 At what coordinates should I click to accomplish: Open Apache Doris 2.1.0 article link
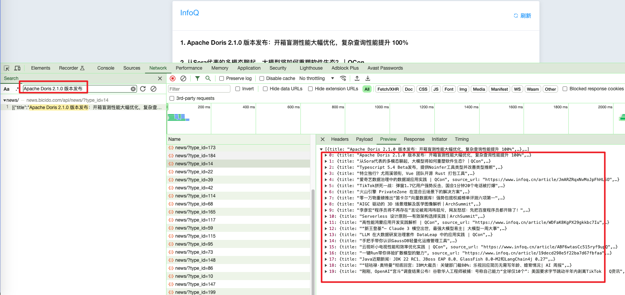294,43
